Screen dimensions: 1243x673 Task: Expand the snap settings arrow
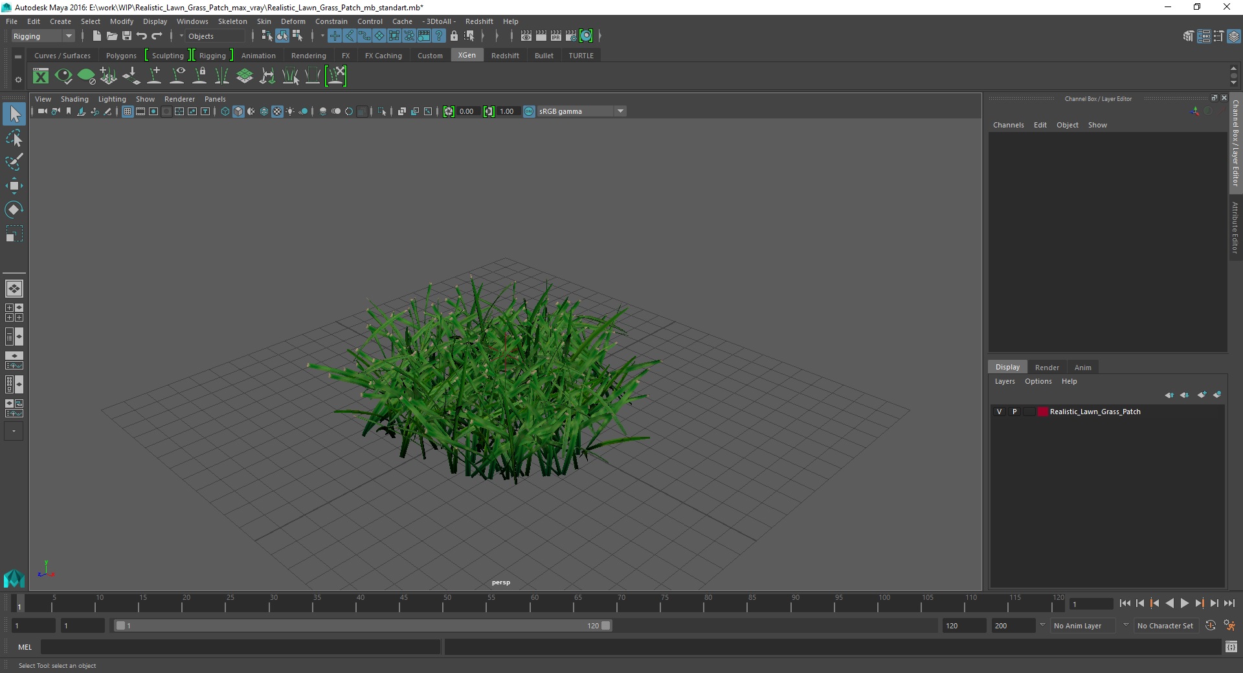(x=322, y=36)
